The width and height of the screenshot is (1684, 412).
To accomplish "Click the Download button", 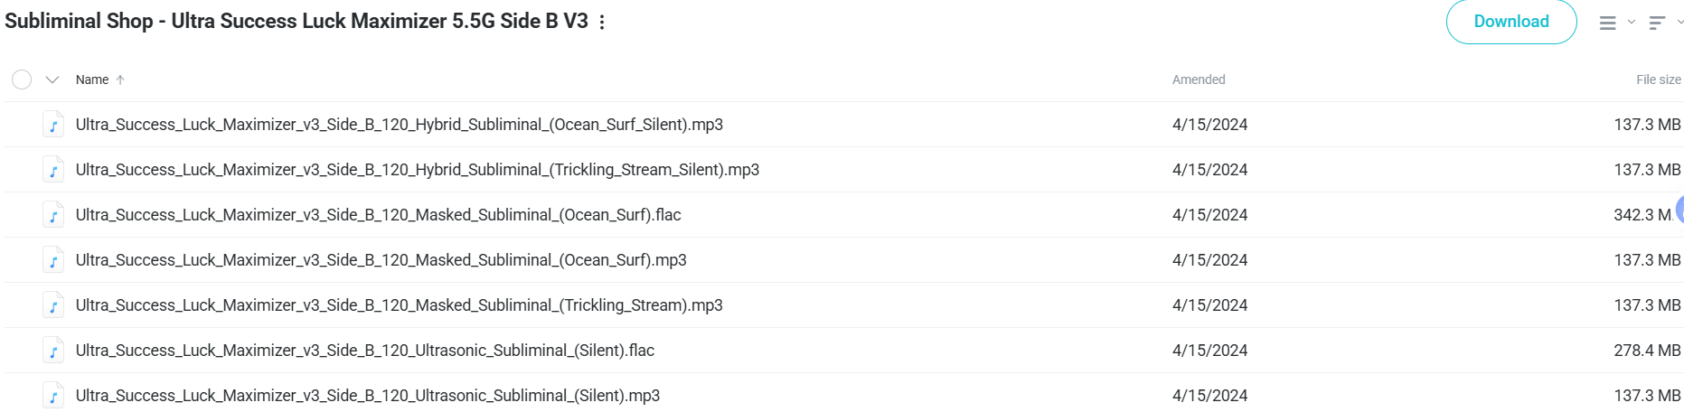I will [1511, 22].
